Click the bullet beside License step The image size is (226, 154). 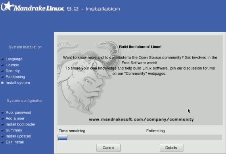(x=2, y=65)
